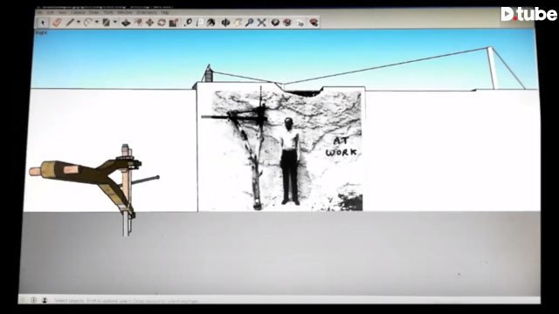Open the Window menu
The height and width of the screenshot is (314, 559).
(125, 12)
